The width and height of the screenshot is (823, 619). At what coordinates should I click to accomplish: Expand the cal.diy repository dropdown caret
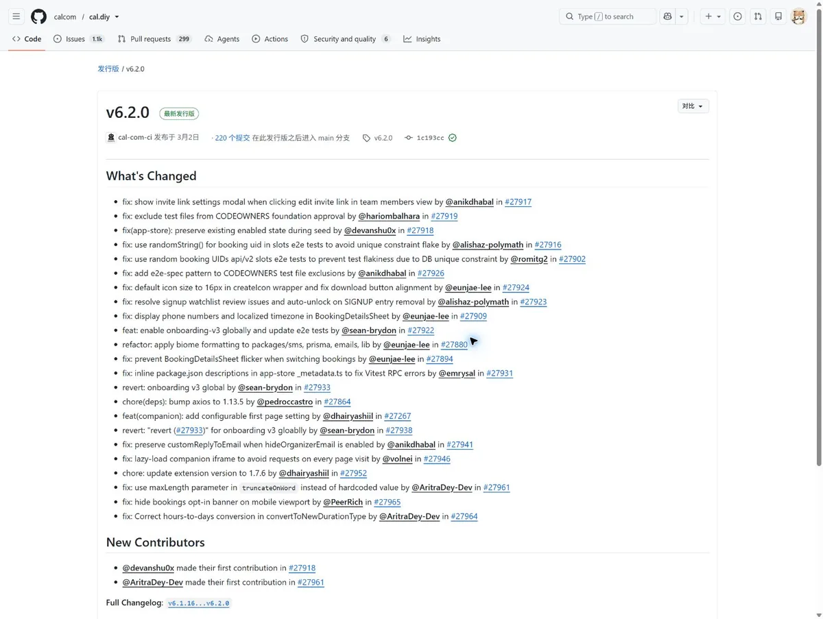(x=117, y=17)
